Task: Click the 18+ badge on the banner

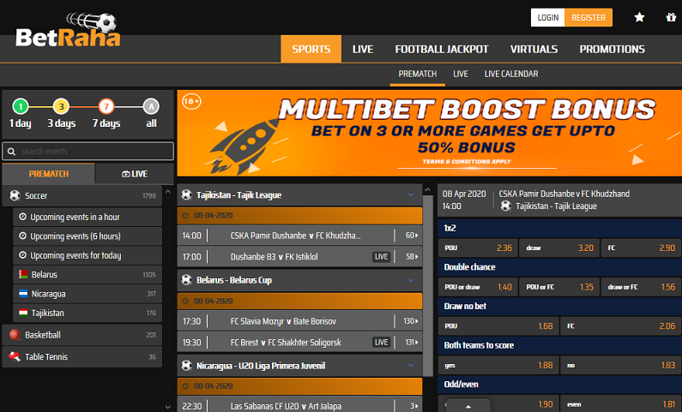Action: pos(191,102)
